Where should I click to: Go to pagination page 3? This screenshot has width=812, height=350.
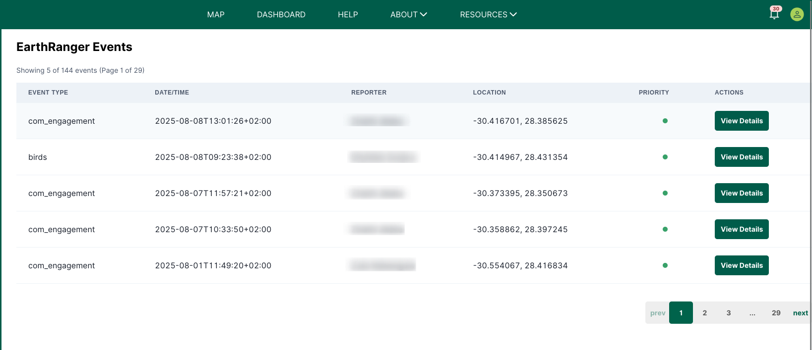729,313
